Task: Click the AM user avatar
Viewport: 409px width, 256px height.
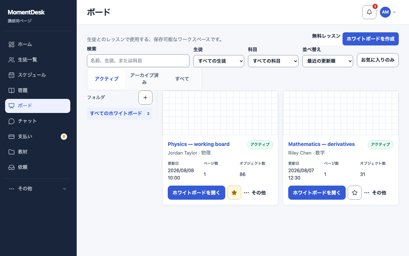Action: [x=385, y=12]
